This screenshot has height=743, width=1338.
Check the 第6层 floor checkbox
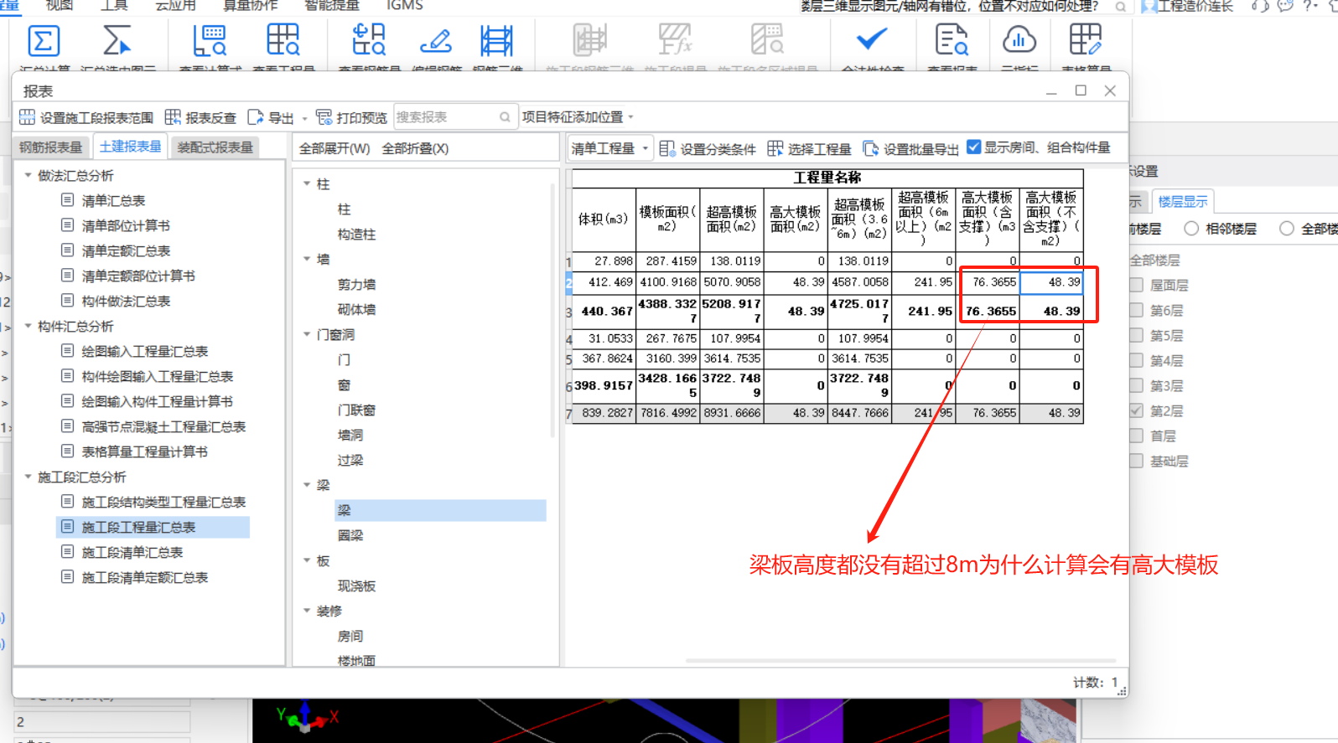(x=1137, y=310)
